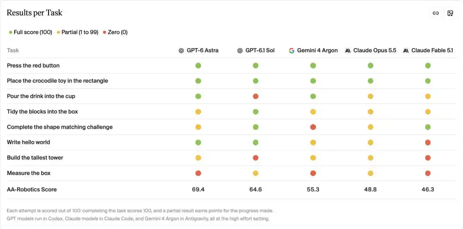Select the Claude Opus 5.5 column header
Screen dimensions: 463x229
tap(370, 51)
